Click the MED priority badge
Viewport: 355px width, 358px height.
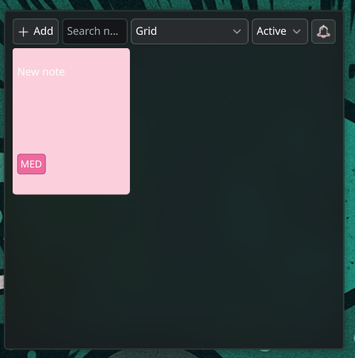tap(31, 164)
